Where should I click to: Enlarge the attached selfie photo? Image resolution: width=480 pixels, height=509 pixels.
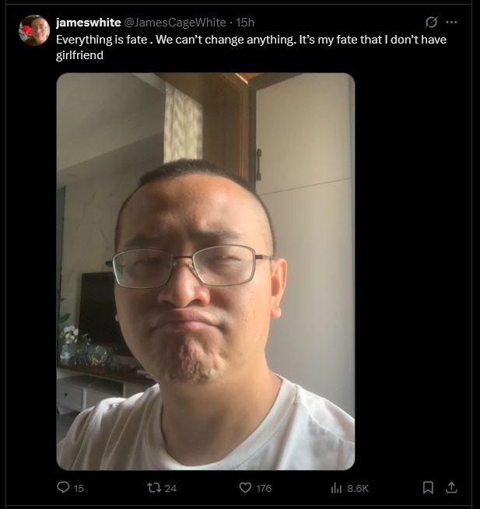click(x=205, y=272)
